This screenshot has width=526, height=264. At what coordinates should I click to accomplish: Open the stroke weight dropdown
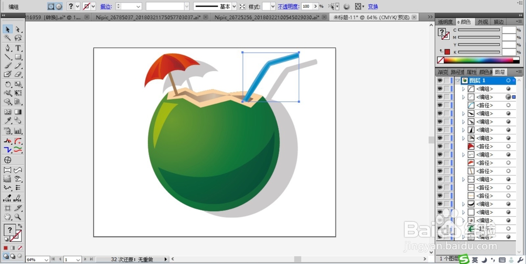coord(138,6)
